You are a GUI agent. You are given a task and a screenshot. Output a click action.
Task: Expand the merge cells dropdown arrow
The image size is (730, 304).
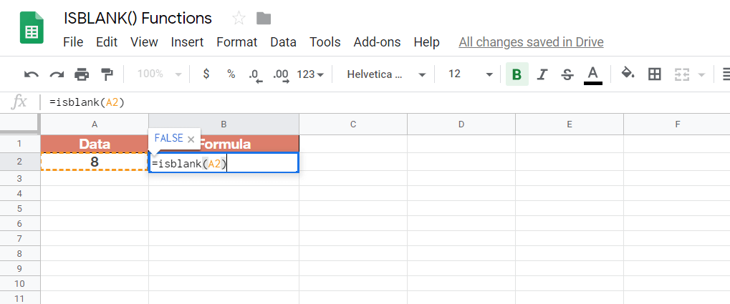click(x=702, y=75)
